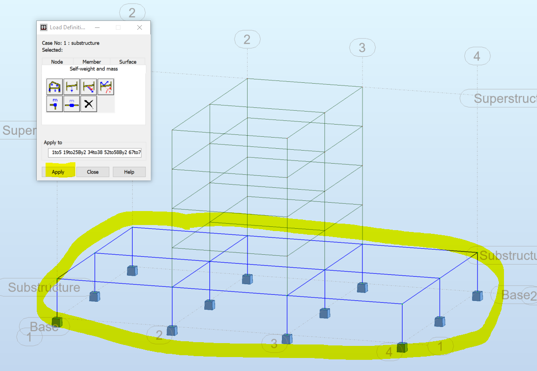Select the concentrated member load icon

72,87
